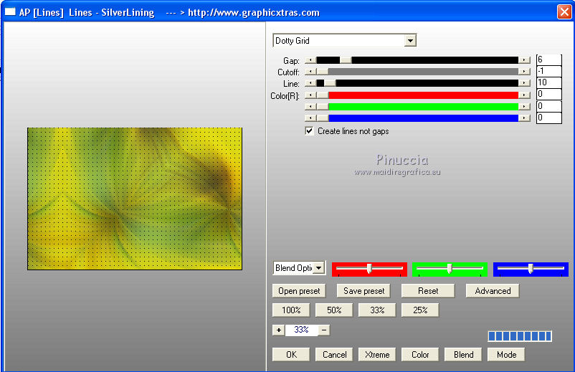Click left arrow of blue color slider
This screenshot has width=575, height=372.
tap(310, 118)
